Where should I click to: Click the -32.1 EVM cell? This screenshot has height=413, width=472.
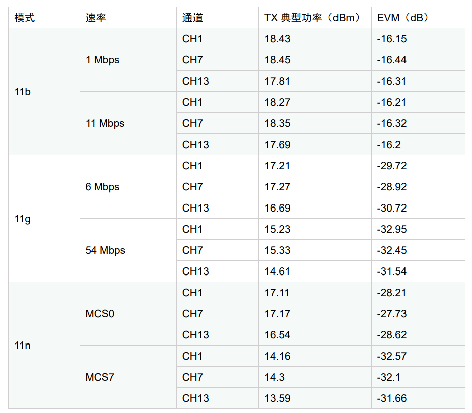[x=419, y=377]
